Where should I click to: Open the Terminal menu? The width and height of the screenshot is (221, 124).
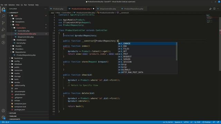[31, 5]
